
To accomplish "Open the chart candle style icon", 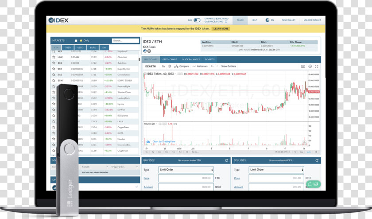I will click(170, 66).
